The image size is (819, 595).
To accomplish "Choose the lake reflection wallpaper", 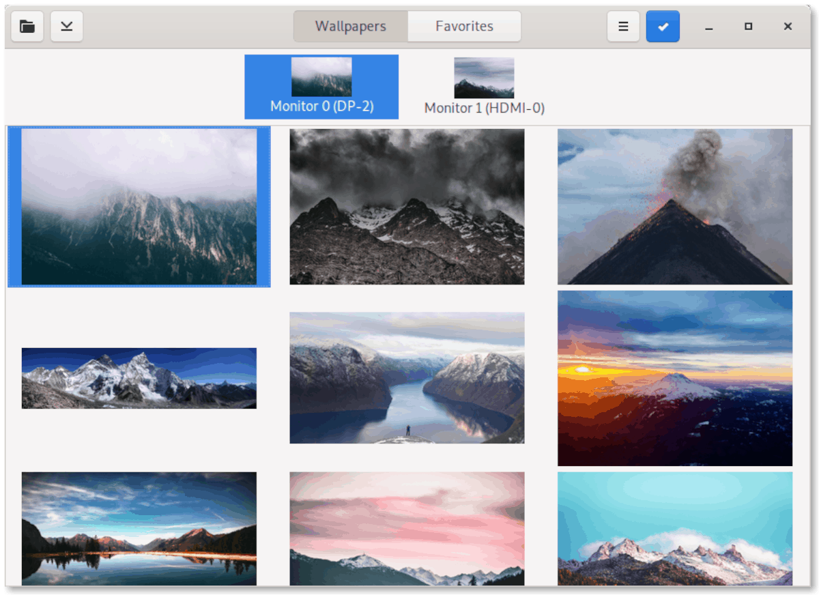I will (139, 529).
